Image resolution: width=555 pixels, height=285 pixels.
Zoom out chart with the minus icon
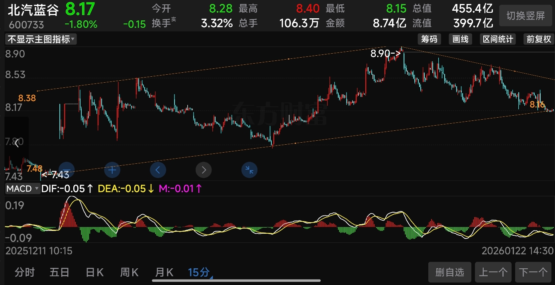tap(67, 170)
